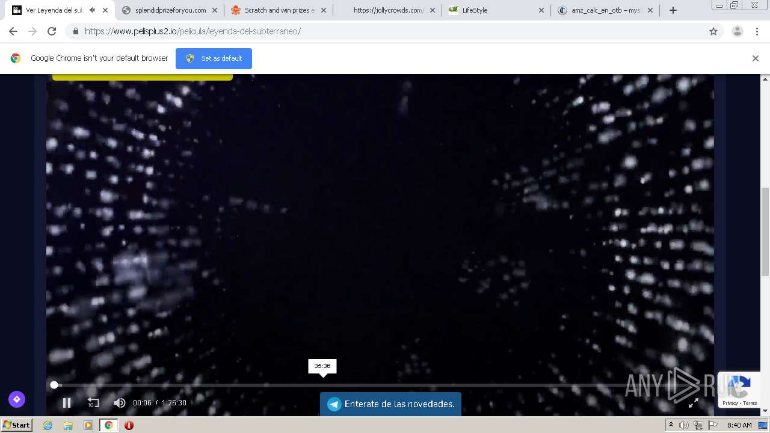Pause the video playback
Viewport: 770px width, 433px height.
67,403
